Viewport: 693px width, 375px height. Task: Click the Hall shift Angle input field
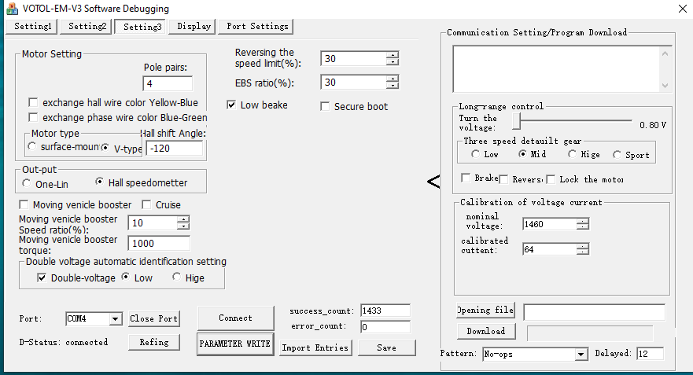174,148
